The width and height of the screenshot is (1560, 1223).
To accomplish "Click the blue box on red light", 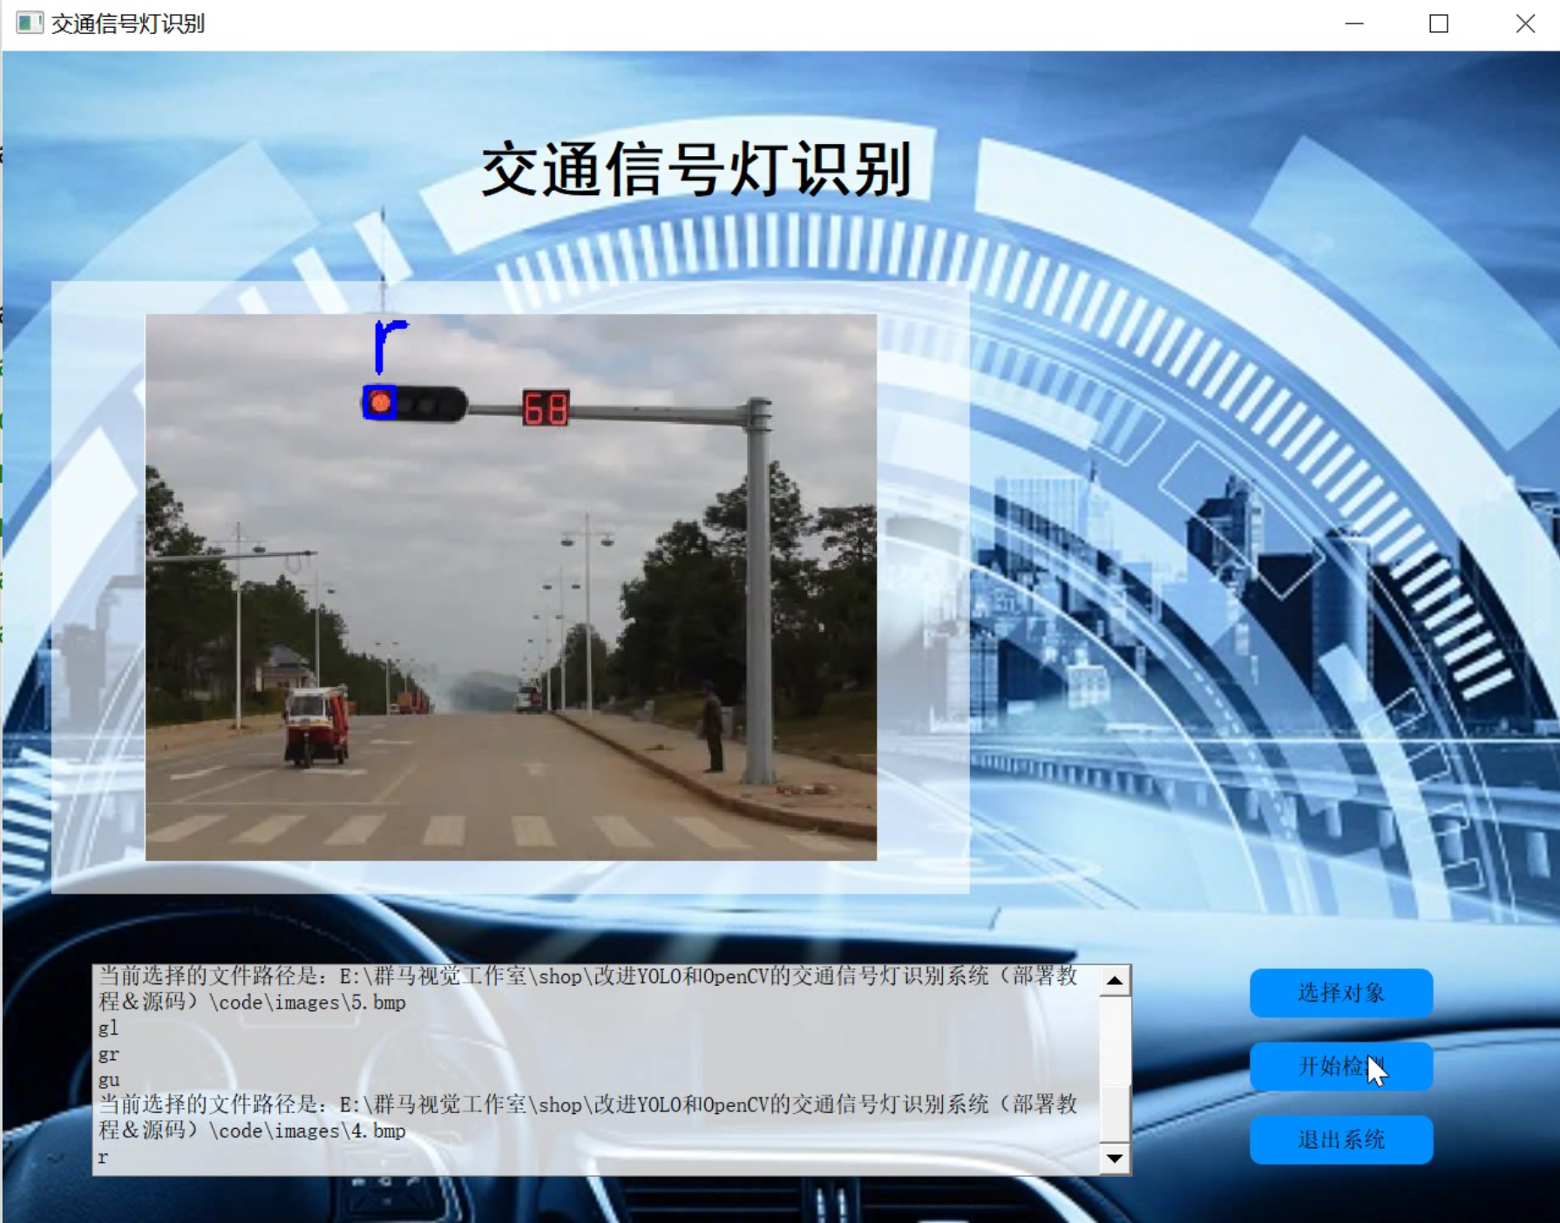I will [380, 402].
